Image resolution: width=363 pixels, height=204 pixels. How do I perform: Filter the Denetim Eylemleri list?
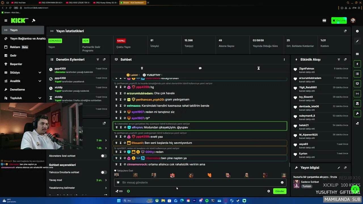click(x=98, y=59)
